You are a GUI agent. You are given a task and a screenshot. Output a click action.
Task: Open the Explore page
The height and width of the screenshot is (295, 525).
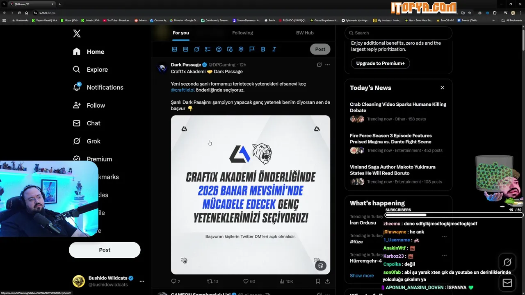click(90, 70)
